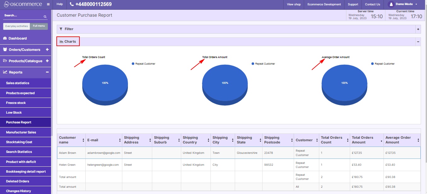Open Bookkeeping detail report
Viewport: 427px width, 194px height.
pyautogui.click(x=25, y=171)
